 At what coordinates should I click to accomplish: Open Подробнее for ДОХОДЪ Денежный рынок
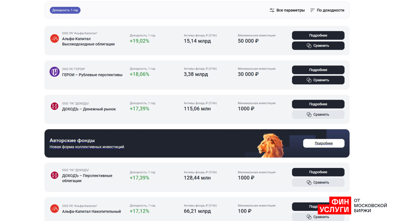click(x=318, y=104)
